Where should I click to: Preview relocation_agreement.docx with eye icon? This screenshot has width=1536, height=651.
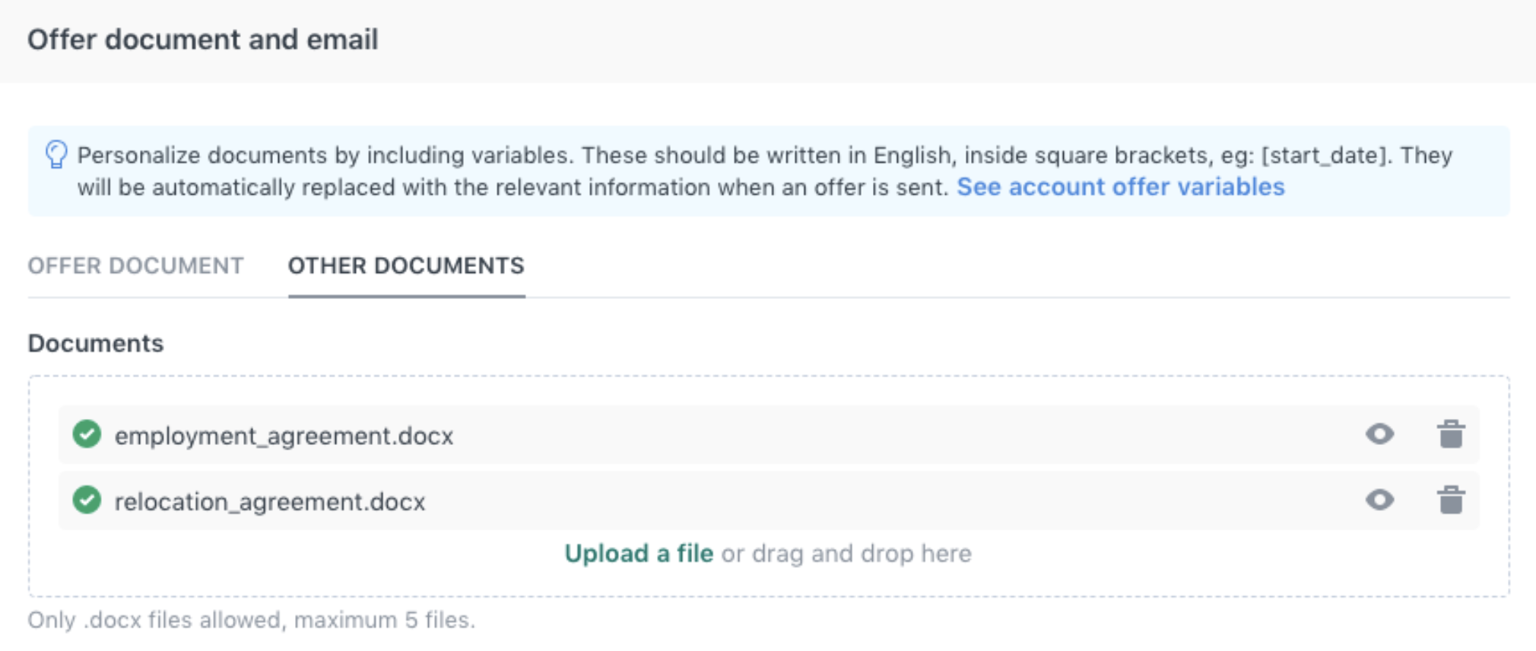1379,500
